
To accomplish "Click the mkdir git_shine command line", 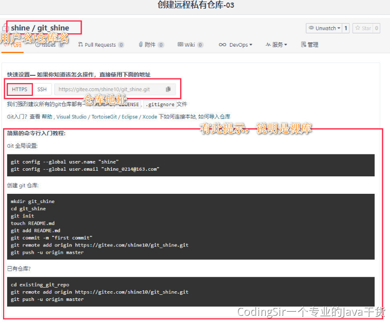I will 32,201.
